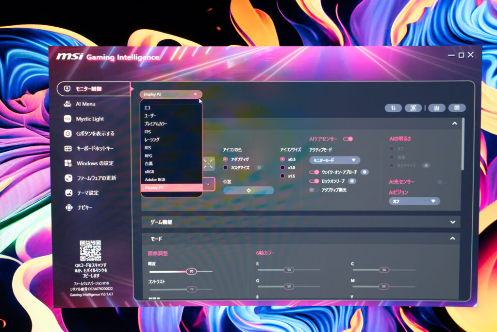The image size is (497, 332).
Task: Click the C color slider handle
Action: 384,270
